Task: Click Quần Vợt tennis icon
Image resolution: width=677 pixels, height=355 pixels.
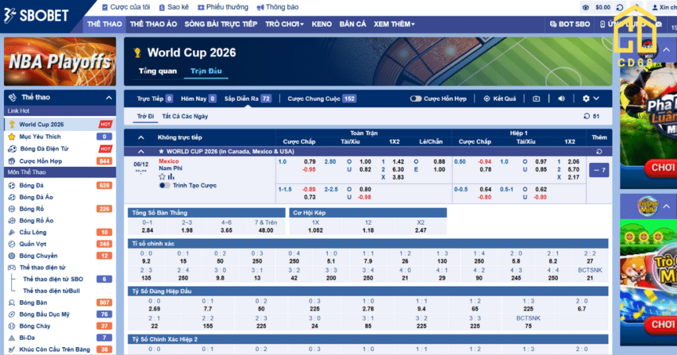Action: pos(12,244)
